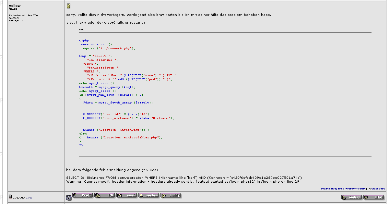Viewport: 390px width, 204px height.
Task: Click the 'Beiträge: 12' user info text
Action: click(x=16, y=20)
